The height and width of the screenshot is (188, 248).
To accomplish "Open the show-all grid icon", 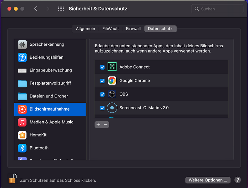I will (x=61, y=9).
